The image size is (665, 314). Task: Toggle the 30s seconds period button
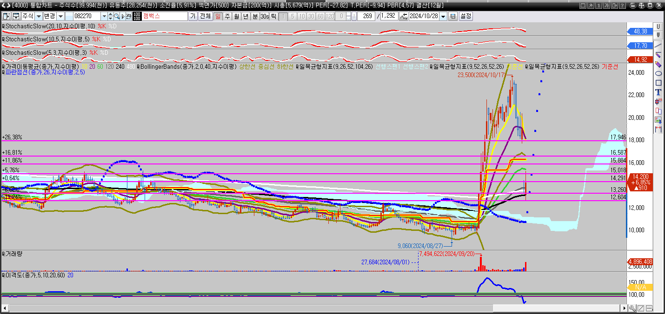(265, 16)
